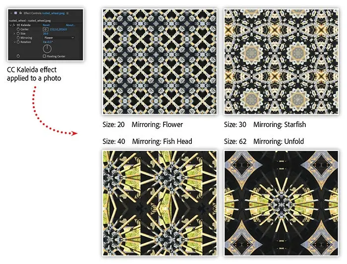Viewport: 347px width, 264px height.
Task: Toggle the Mirroring stopwatch icon
Action: tap(18, 38)
